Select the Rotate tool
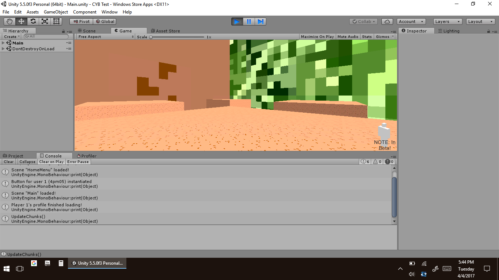This screenshot has width=499, height=280. [33, 22]
